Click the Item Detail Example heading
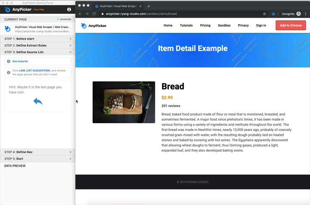The image size is (310, 205). [x=193, y=48]
